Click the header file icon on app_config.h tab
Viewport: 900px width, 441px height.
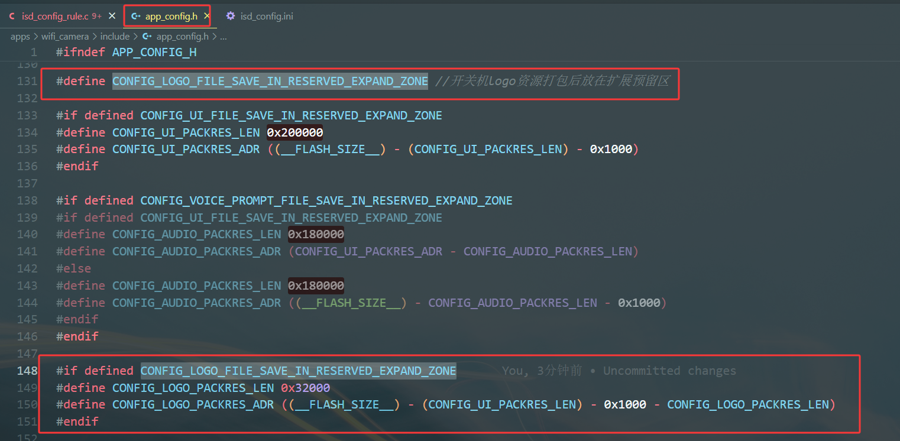click(136, 16)
